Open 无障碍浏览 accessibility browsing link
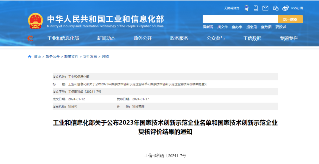Image resolution: width=319 pixels, height=164 pixels. [232, 8]
